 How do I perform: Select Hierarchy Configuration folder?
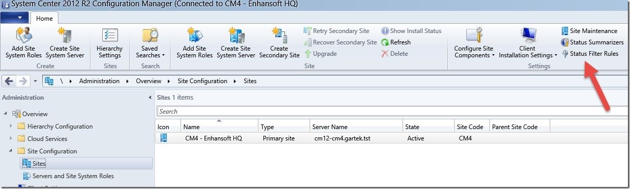[60, 127]
